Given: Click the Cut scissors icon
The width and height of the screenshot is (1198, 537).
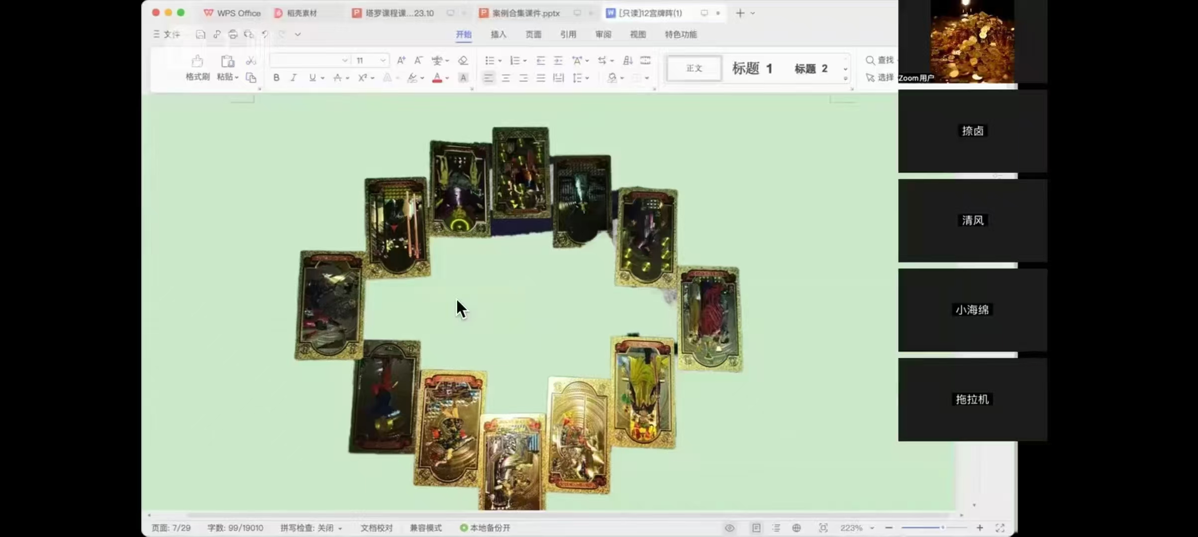Looking at the screenshot, I should (251, 61).
